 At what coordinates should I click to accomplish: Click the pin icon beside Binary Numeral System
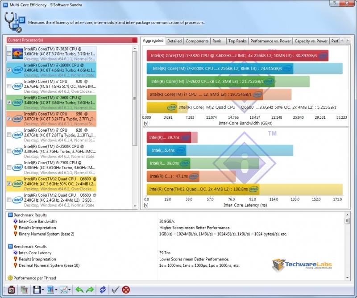click(16, 234)
